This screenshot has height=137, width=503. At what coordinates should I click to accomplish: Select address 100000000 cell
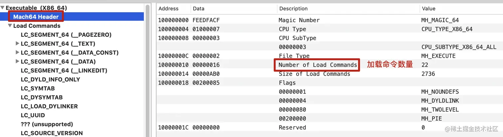point(173,20)
